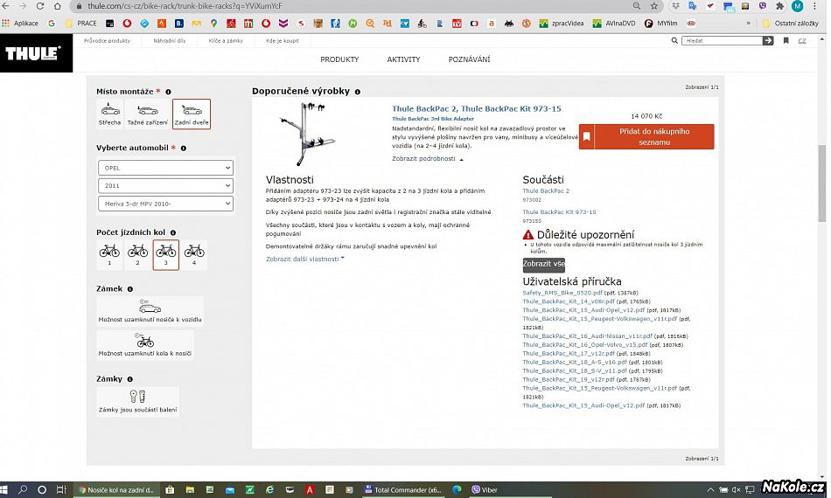This screenshot has height=498, width=831.
Task: Toggle Zámky jsou součástí balení filter
Action: point(137,401)
